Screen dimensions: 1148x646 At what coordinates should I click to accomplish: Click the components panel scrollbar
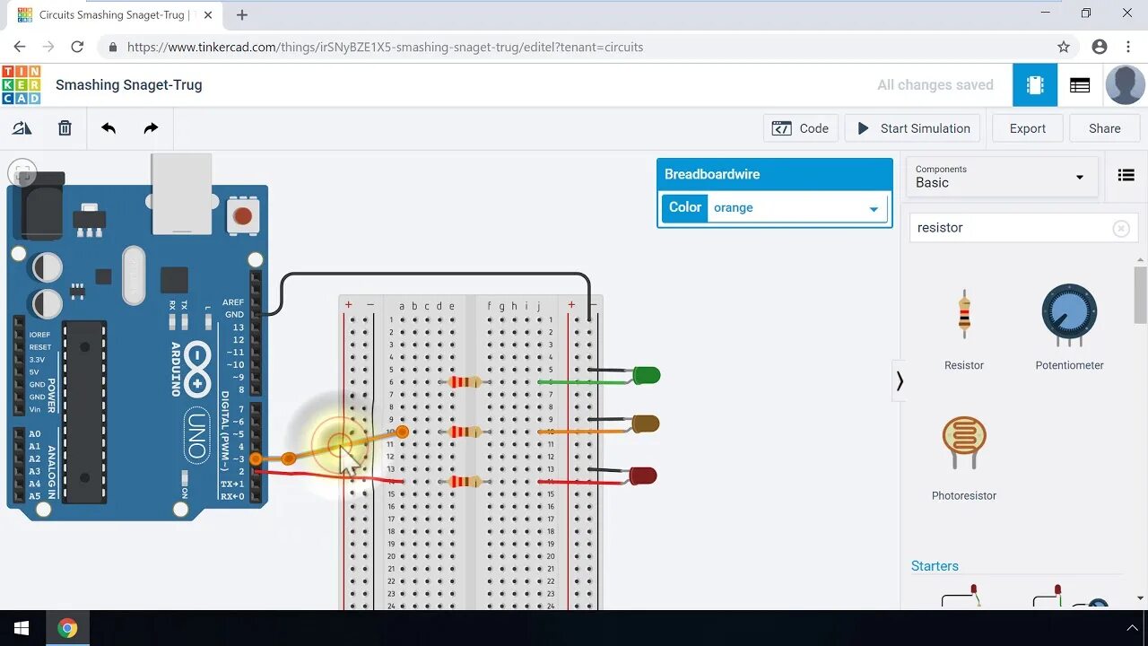click(x=1140, y=296)
